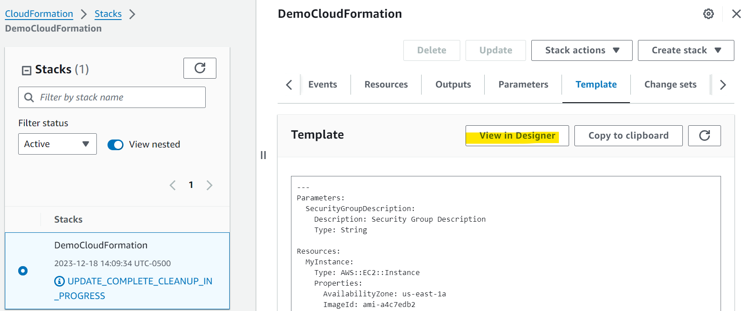Click the search magnifier icon in filter box

coord(29,97)
